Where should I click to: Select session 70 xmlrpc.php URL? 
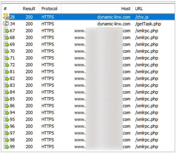point(147,51)
